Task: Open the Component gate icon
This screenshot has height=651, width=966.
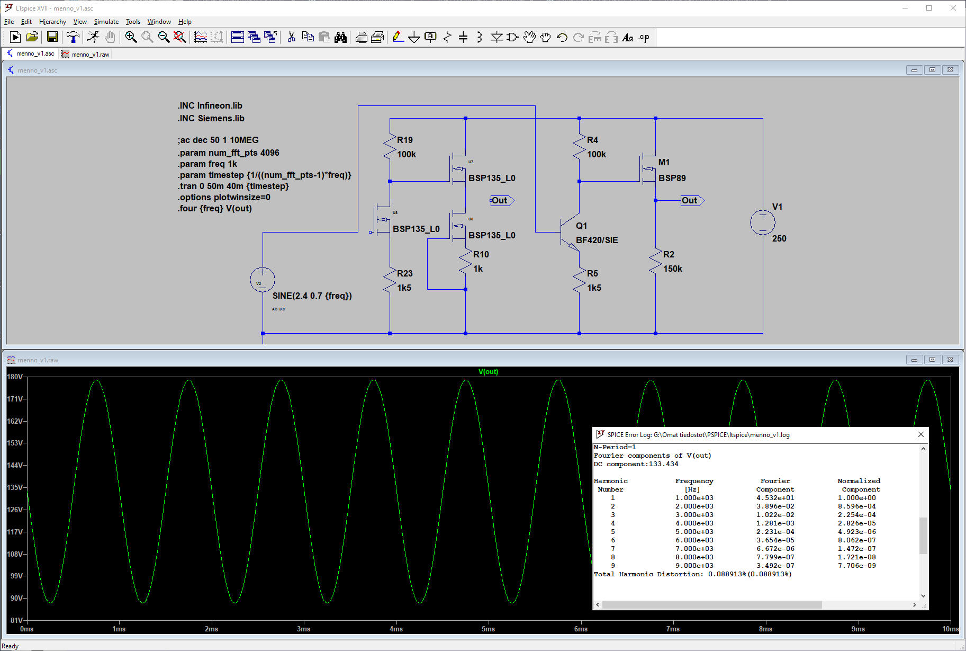Action: pyautogui.click(x=512, y=37)
